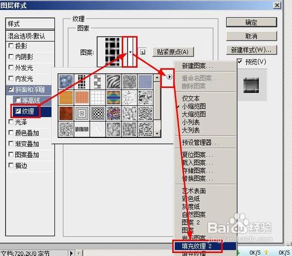The image size is (292, 256).
Task: Pick the black woven pattern in picker grid
Action: [x=82, y=82]
